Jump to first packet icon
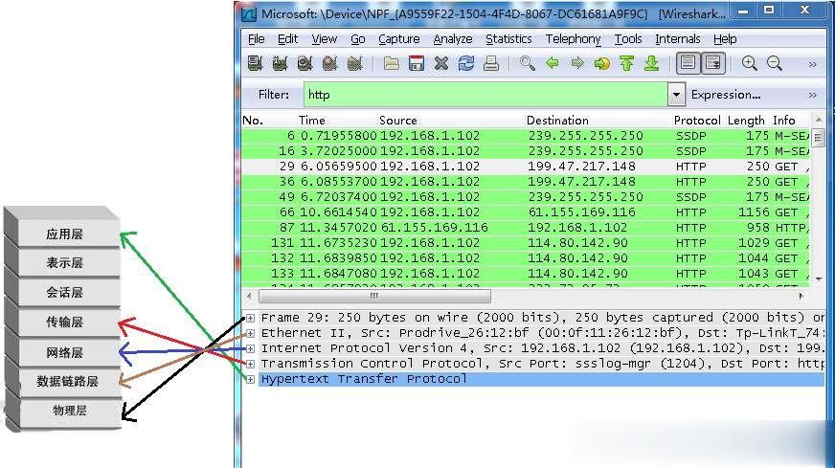 coord(627,63)
